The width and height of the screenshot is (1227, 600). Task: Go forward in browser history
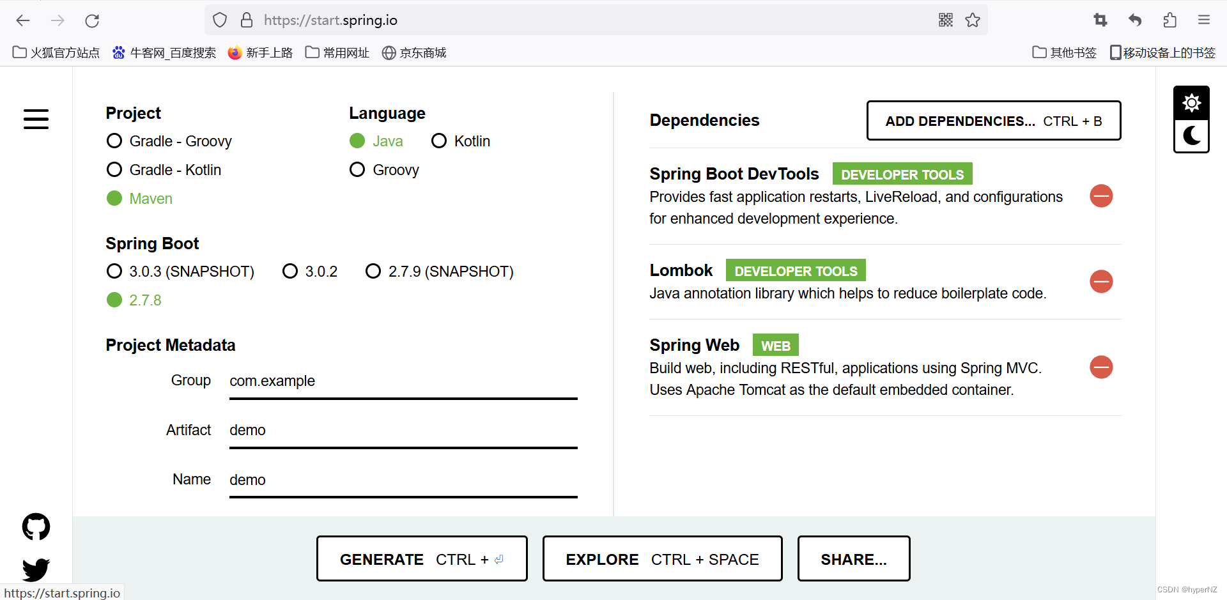[x=58, y=20]
